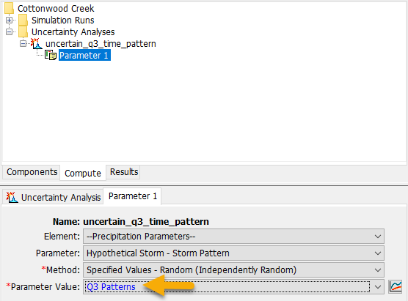Expand the Simulation Runs tree node
The height and width of the screenshot is (301, 408).
[x=9, y=20]
